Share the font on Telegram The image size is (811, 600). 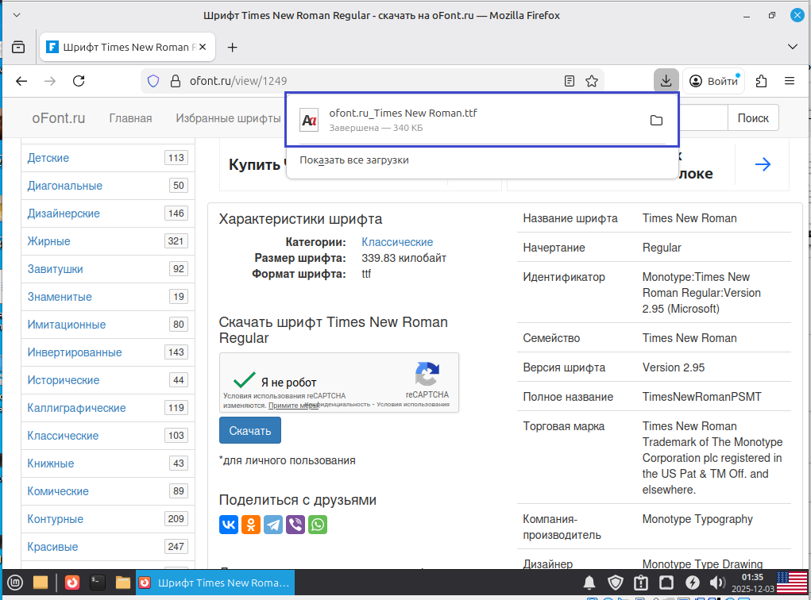(x=273, y=525)
